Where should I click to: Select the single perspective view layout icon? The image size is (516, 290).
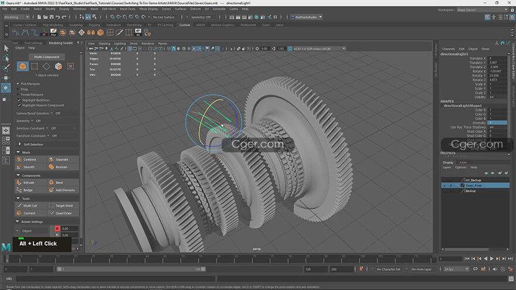(6, 130)
